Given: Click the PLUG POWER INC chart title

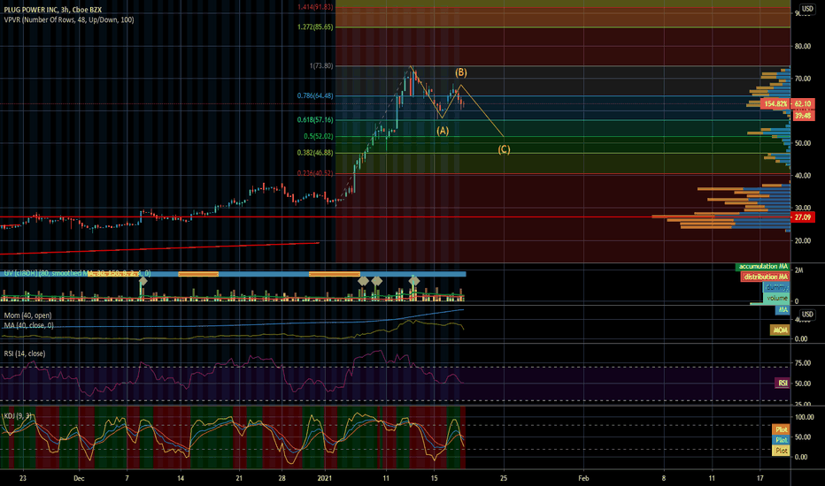Looking at the screenshot, I should pyautogui.click(x=52, y=10).
